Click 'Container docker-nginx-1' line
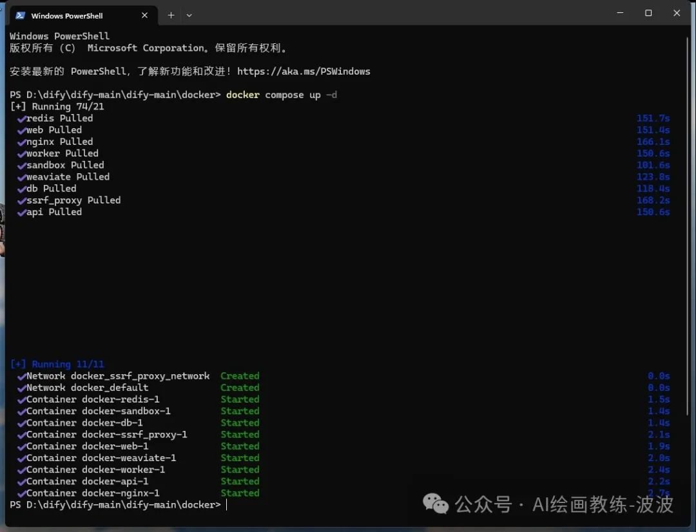Viewport: 696px width, 532px height. point(89,493)
